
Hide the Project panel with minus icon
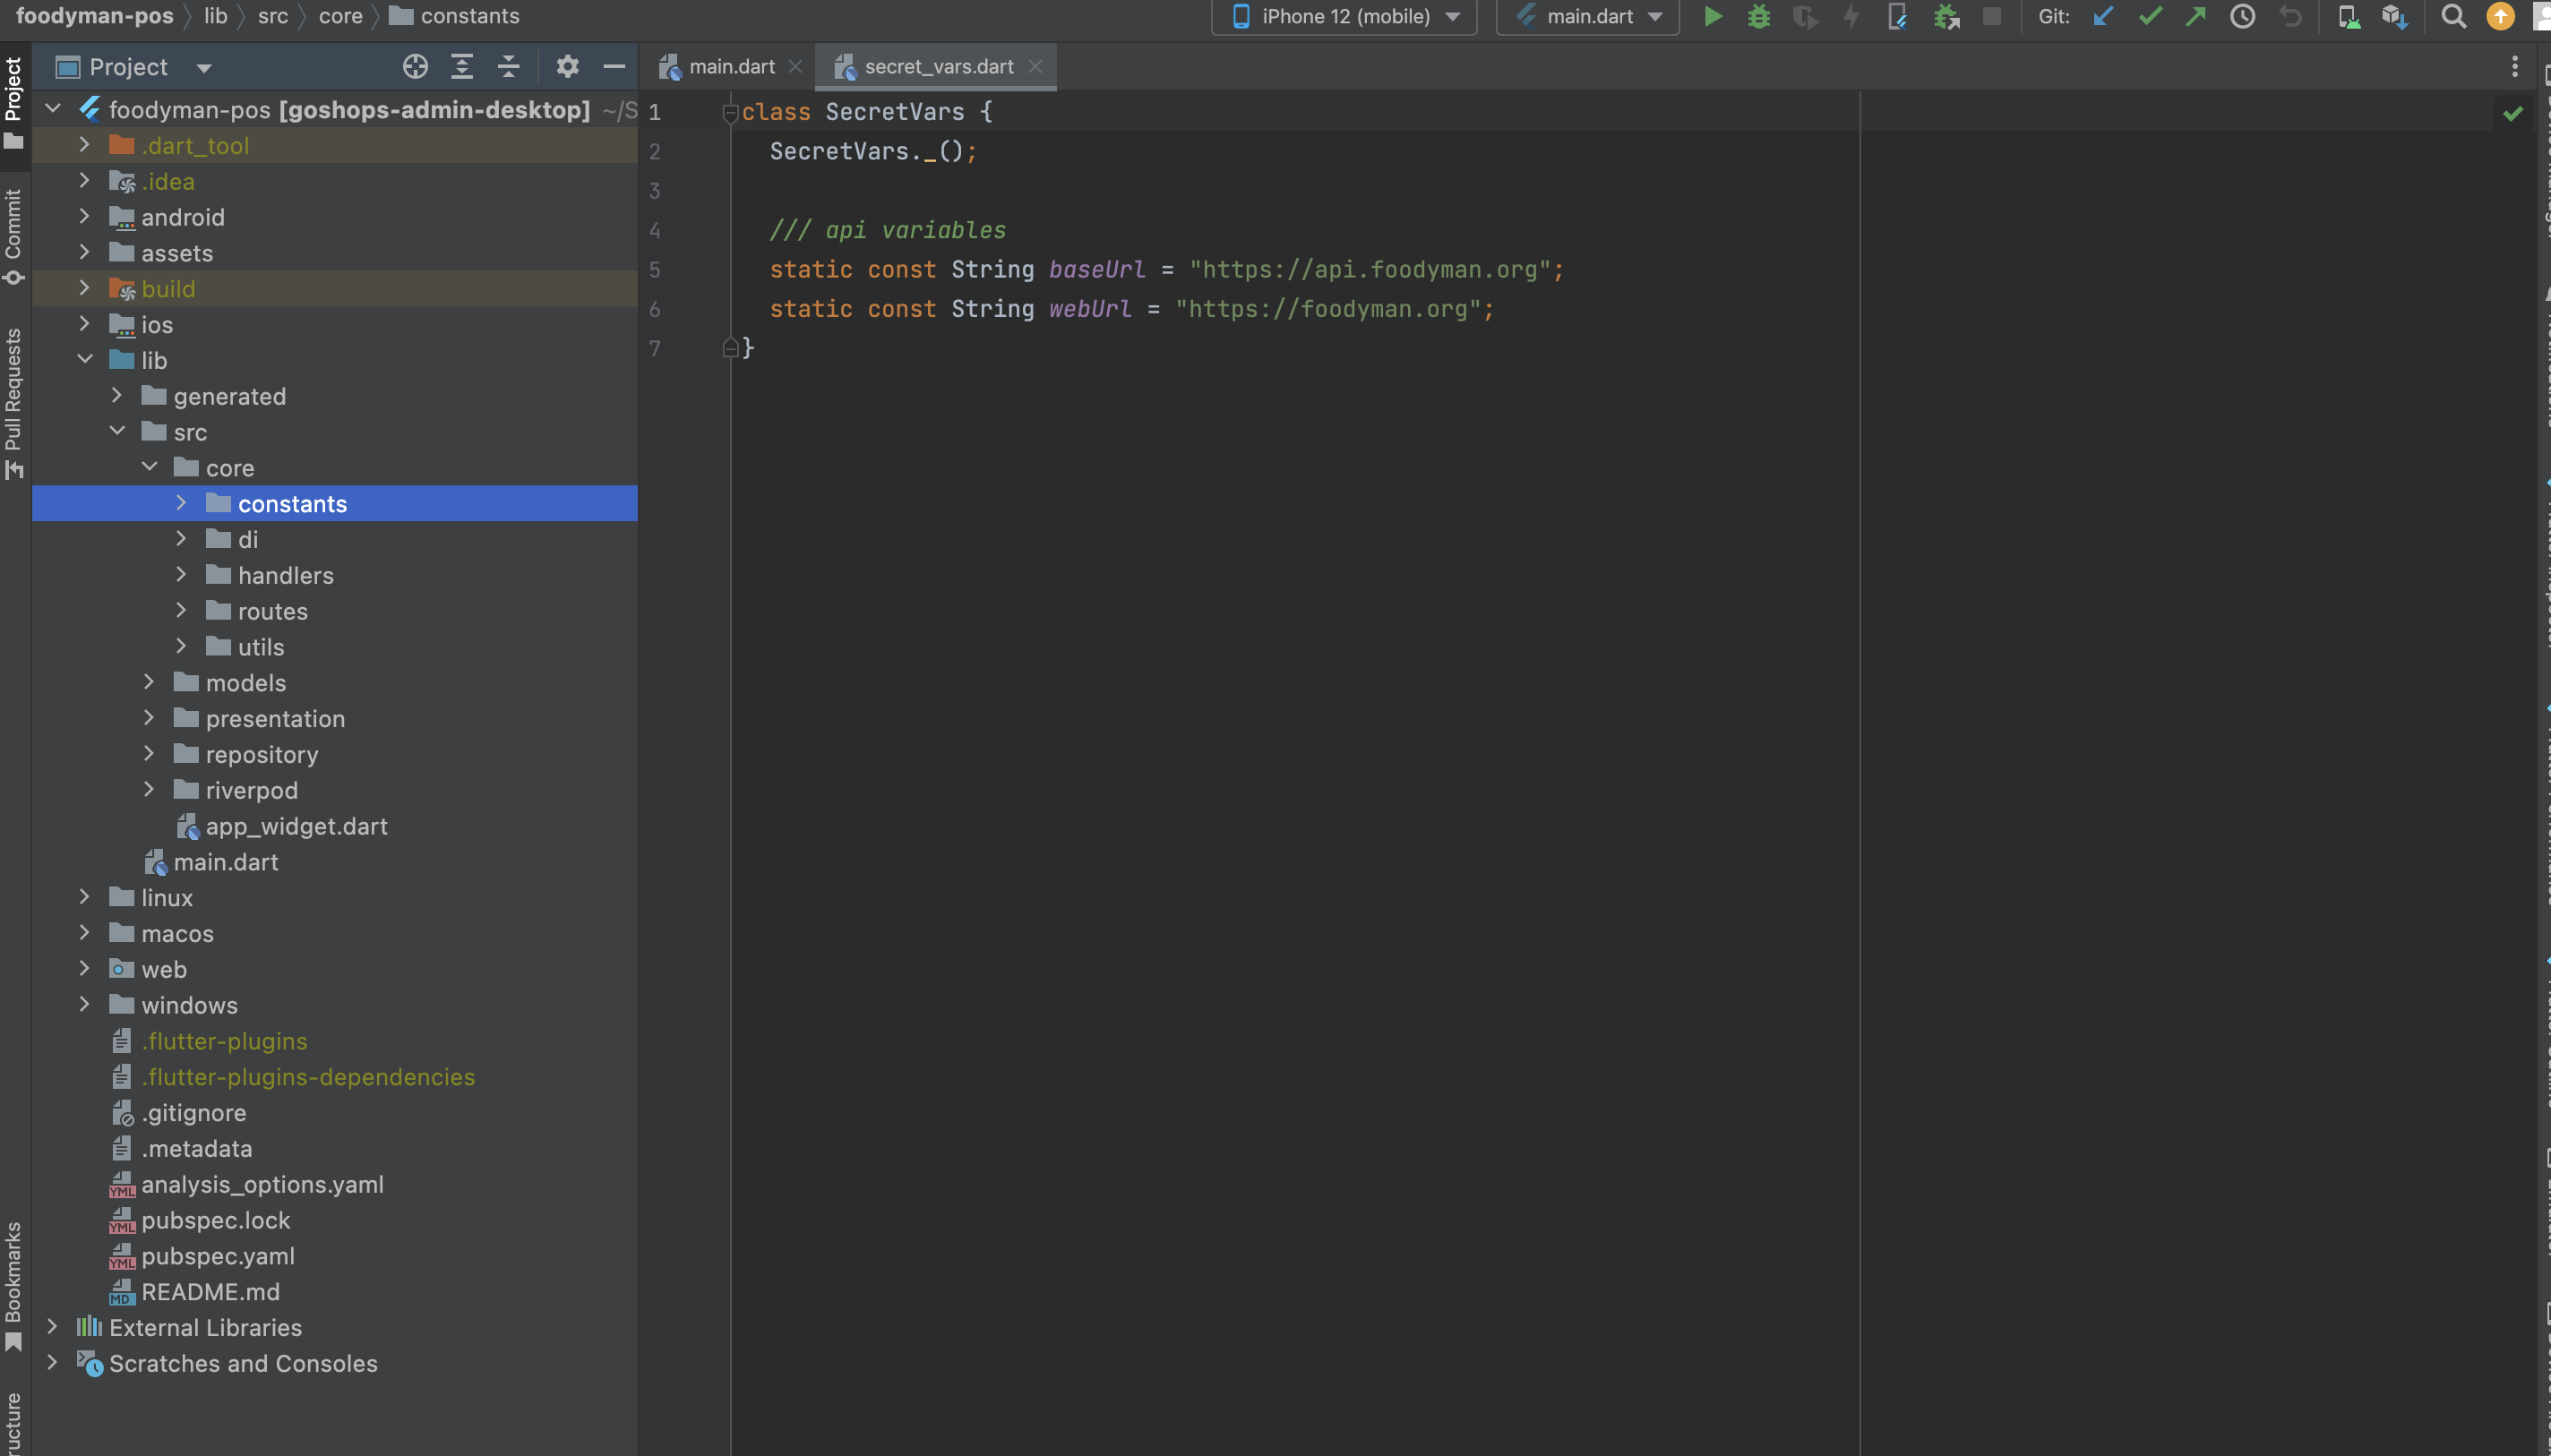click(614, 67)
